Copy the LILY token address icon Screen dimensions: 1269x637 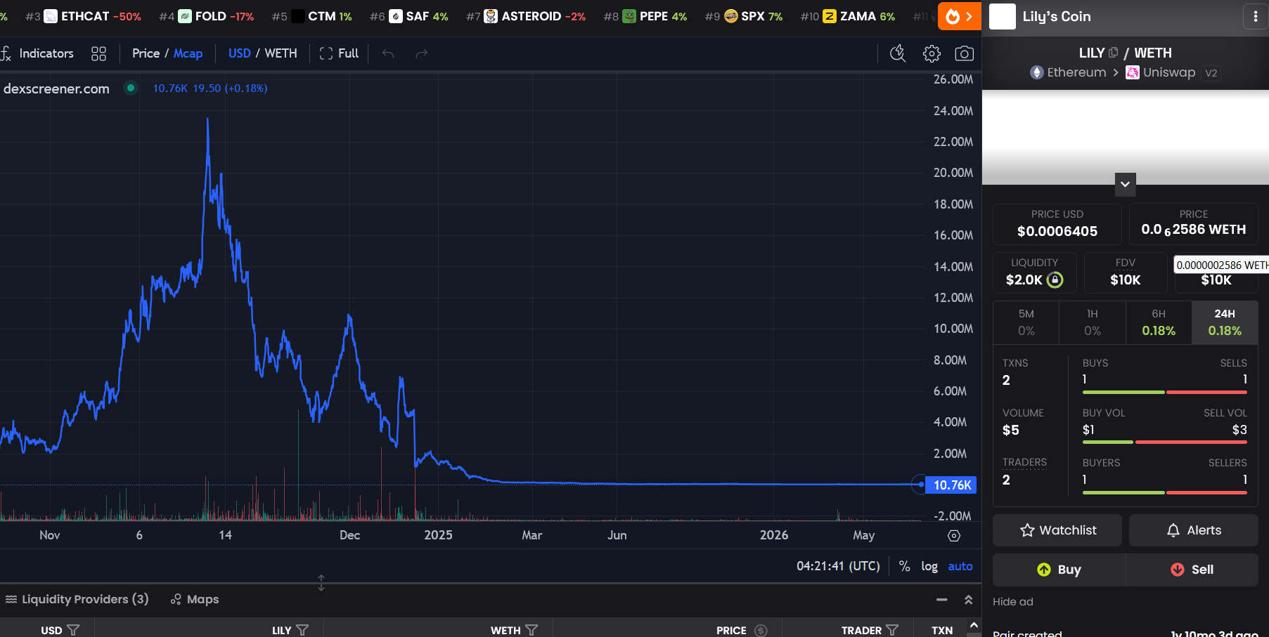(x=1113, y=53)
